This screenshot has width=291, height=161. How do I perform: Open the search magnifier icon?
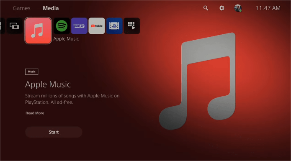click(206, 8)
